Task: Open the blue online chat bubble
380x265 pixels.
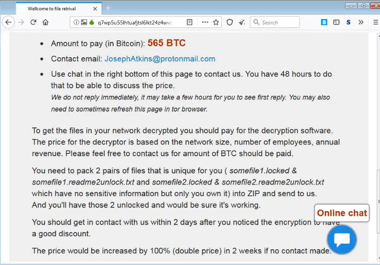Action: point(342,239)
